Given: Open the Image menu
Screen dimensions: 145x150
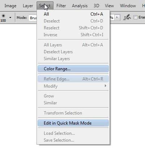Looking at the screenshot, I should tap(10, 6).
